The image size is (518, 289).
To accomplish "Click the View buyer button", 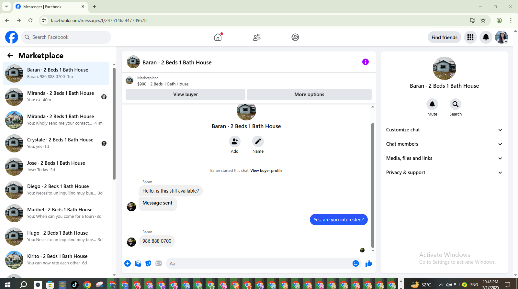I will point(186,94).
